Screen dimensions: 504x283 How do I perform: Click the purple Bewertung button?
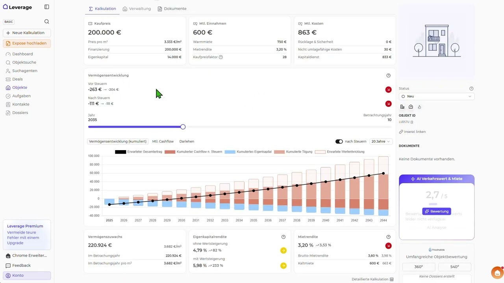(436, 211)
